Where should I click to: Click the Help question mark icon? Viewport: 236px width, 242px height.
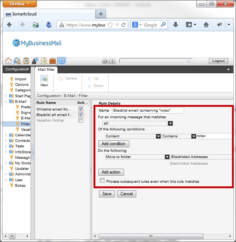pyautogui.click(x=112, y=62)
